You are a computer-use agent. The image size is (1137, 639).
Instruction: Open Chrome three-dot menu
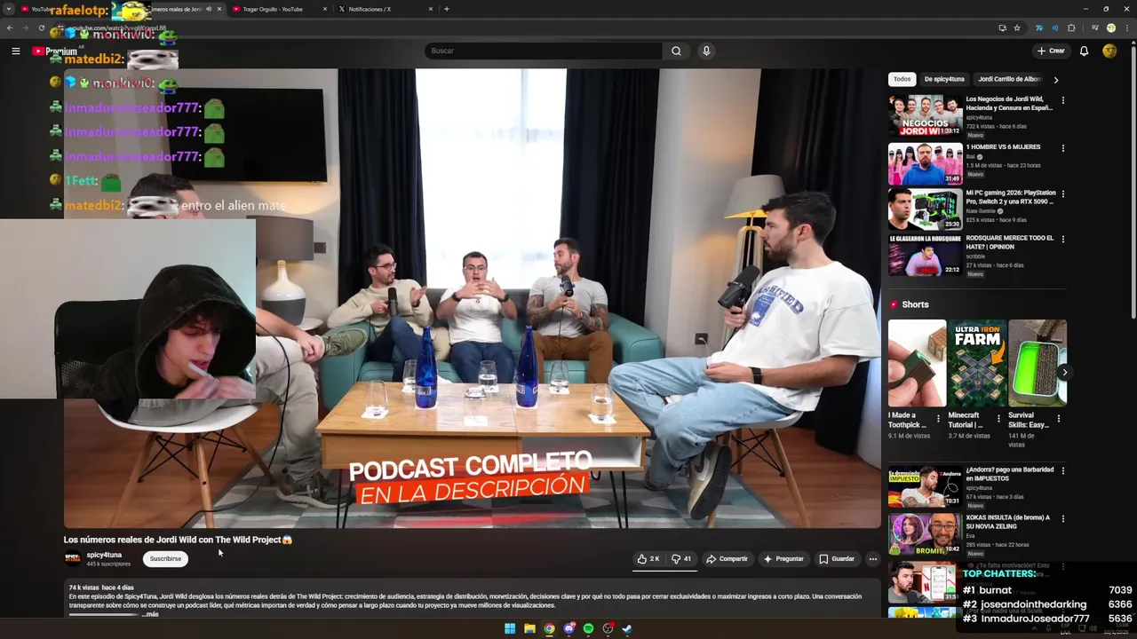coord(1126,28)
